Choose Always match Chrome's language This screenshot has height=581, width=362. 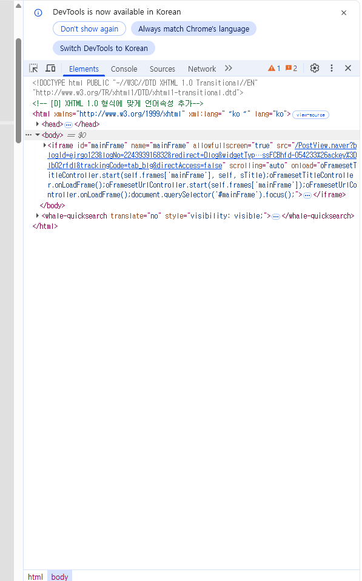[x=193, y=29]
